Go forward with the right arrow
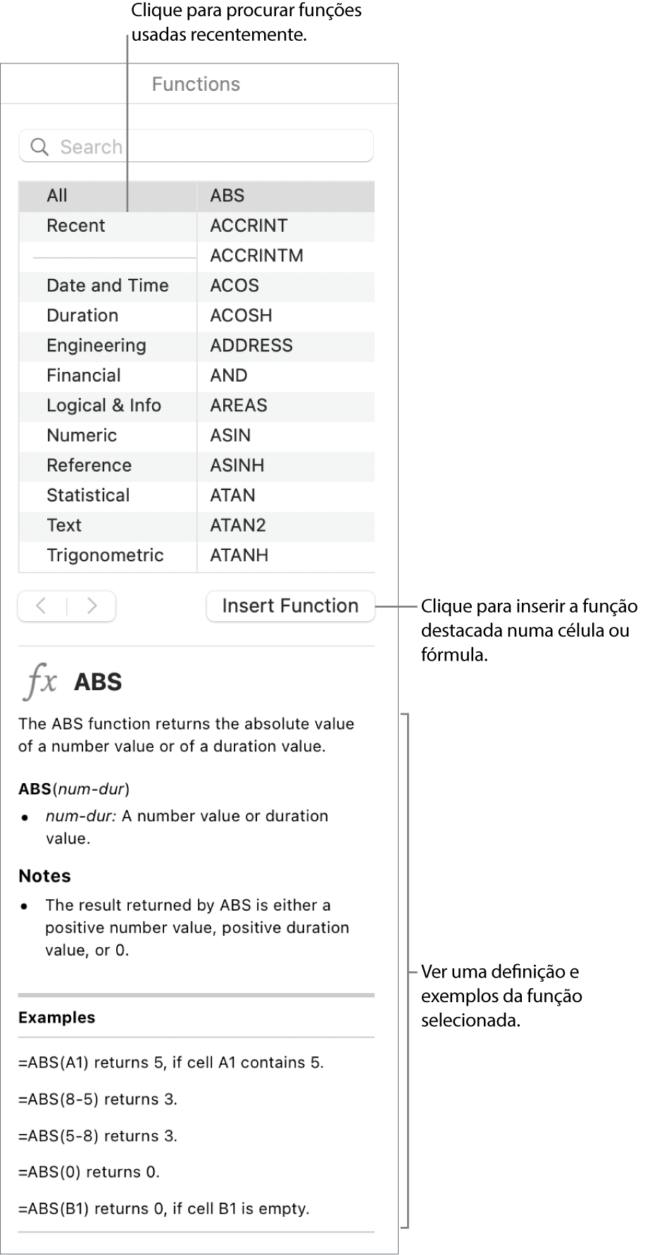This screenshot has height=1255, width=650. click(x=92, y=606)
